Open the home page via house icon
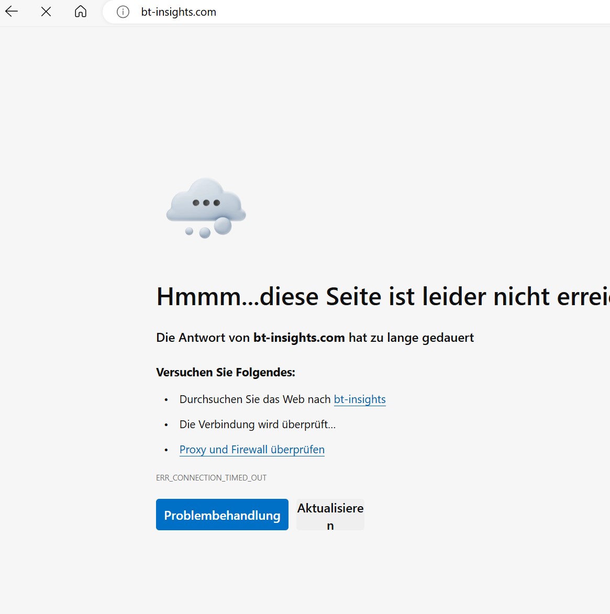The width and height of the screenshot is (610, 614). coord(81,12)
